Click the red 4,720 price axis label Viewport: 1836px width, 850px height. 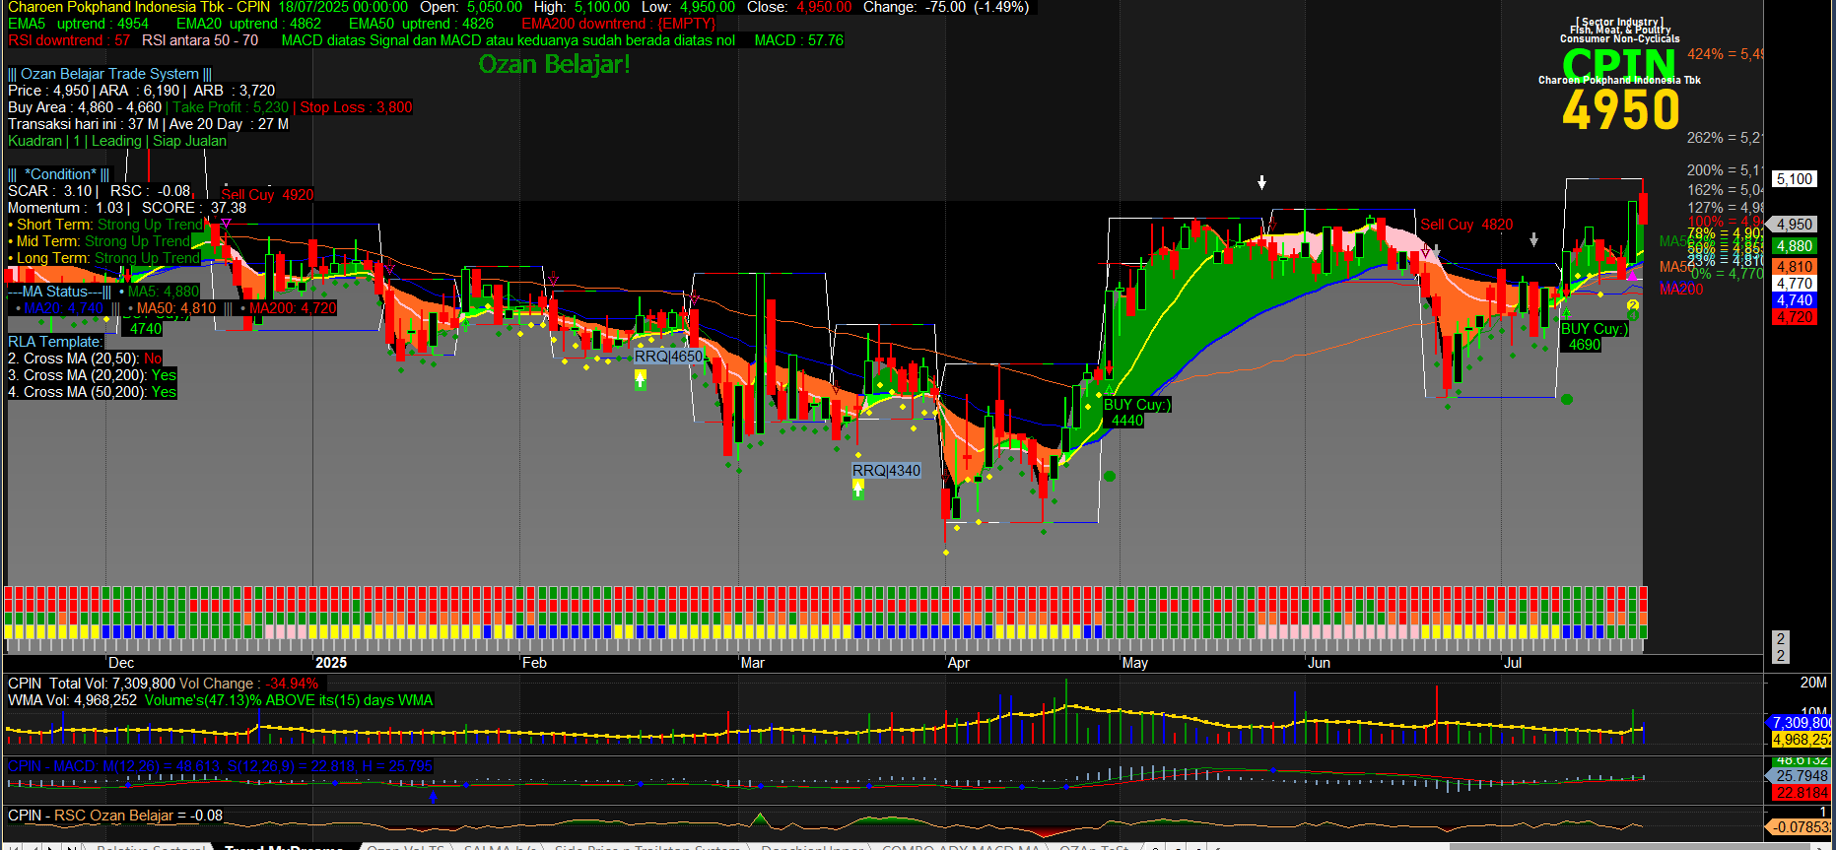tap(1794, 317)
